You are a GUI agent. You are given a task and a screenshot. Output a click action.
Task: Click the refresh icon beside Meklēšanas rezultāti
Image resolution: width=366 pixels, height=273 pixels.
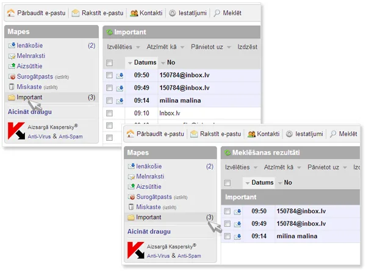(228, 153)
